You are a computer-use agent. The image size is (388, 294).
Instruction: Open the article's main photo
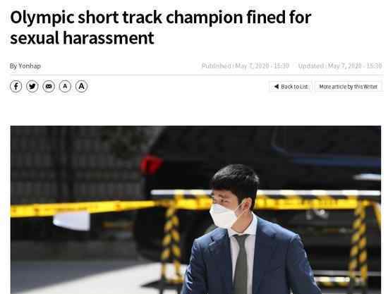pyautogui.click(x=195, y=209)
